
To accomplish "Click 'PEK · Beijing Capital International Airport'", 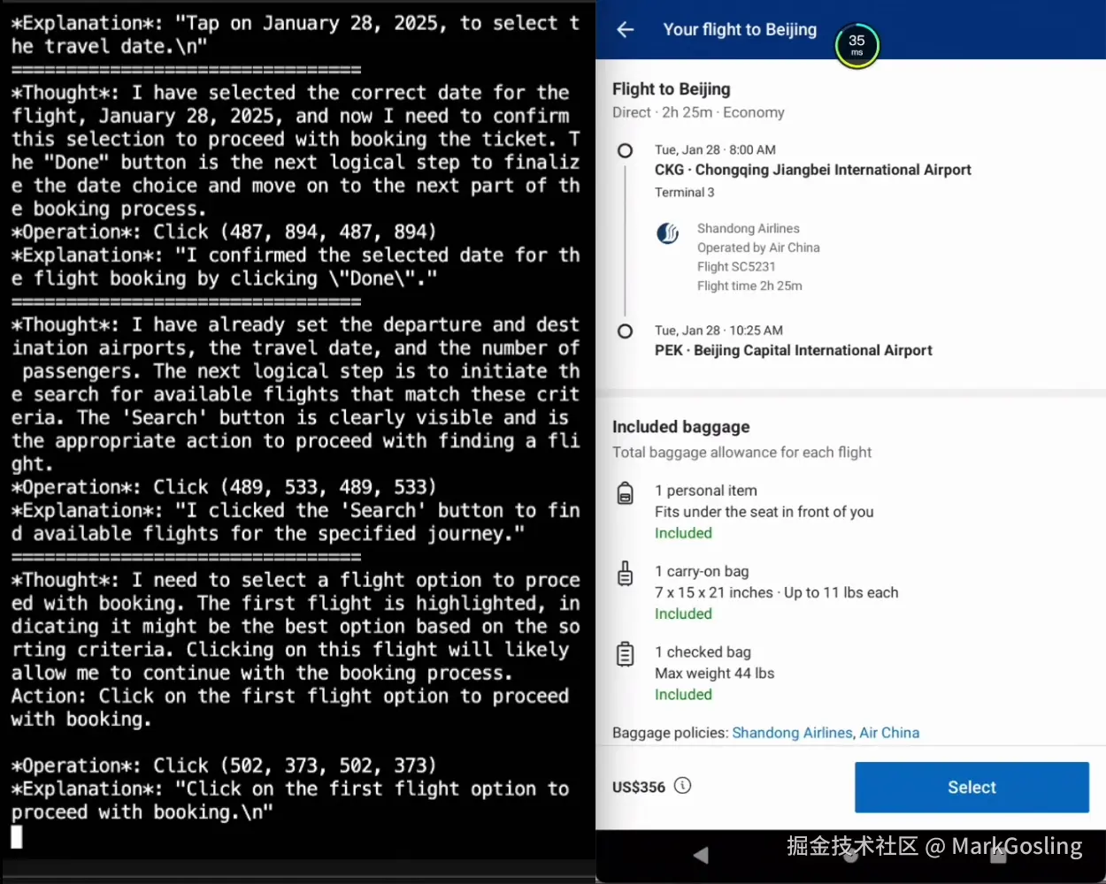I will (794, 350).
